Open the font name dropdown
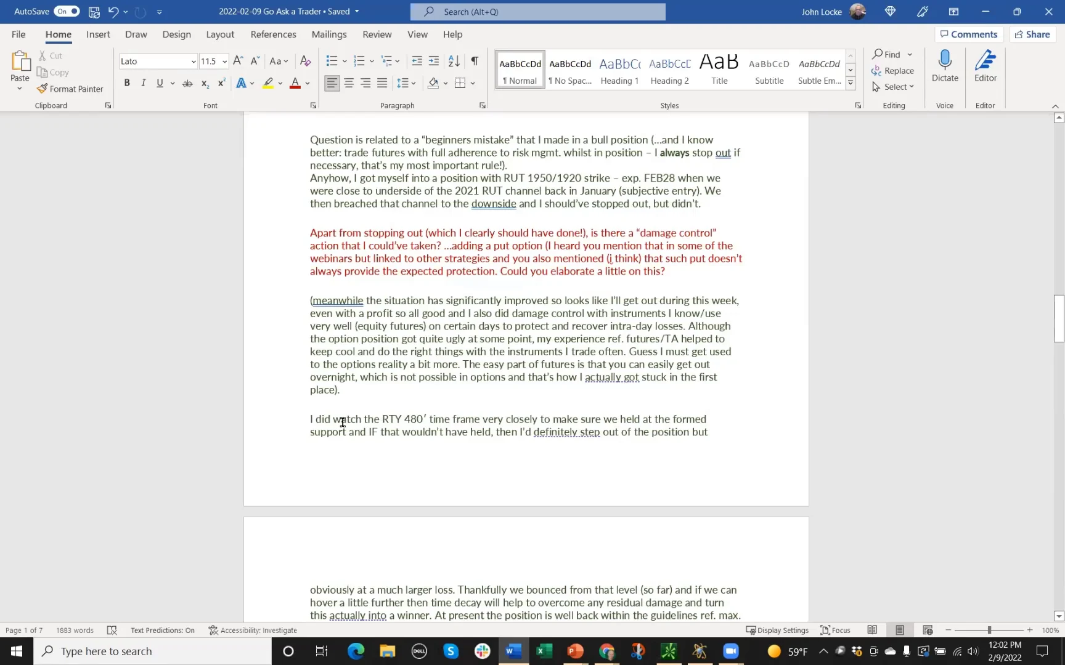 tap(193, 61)
